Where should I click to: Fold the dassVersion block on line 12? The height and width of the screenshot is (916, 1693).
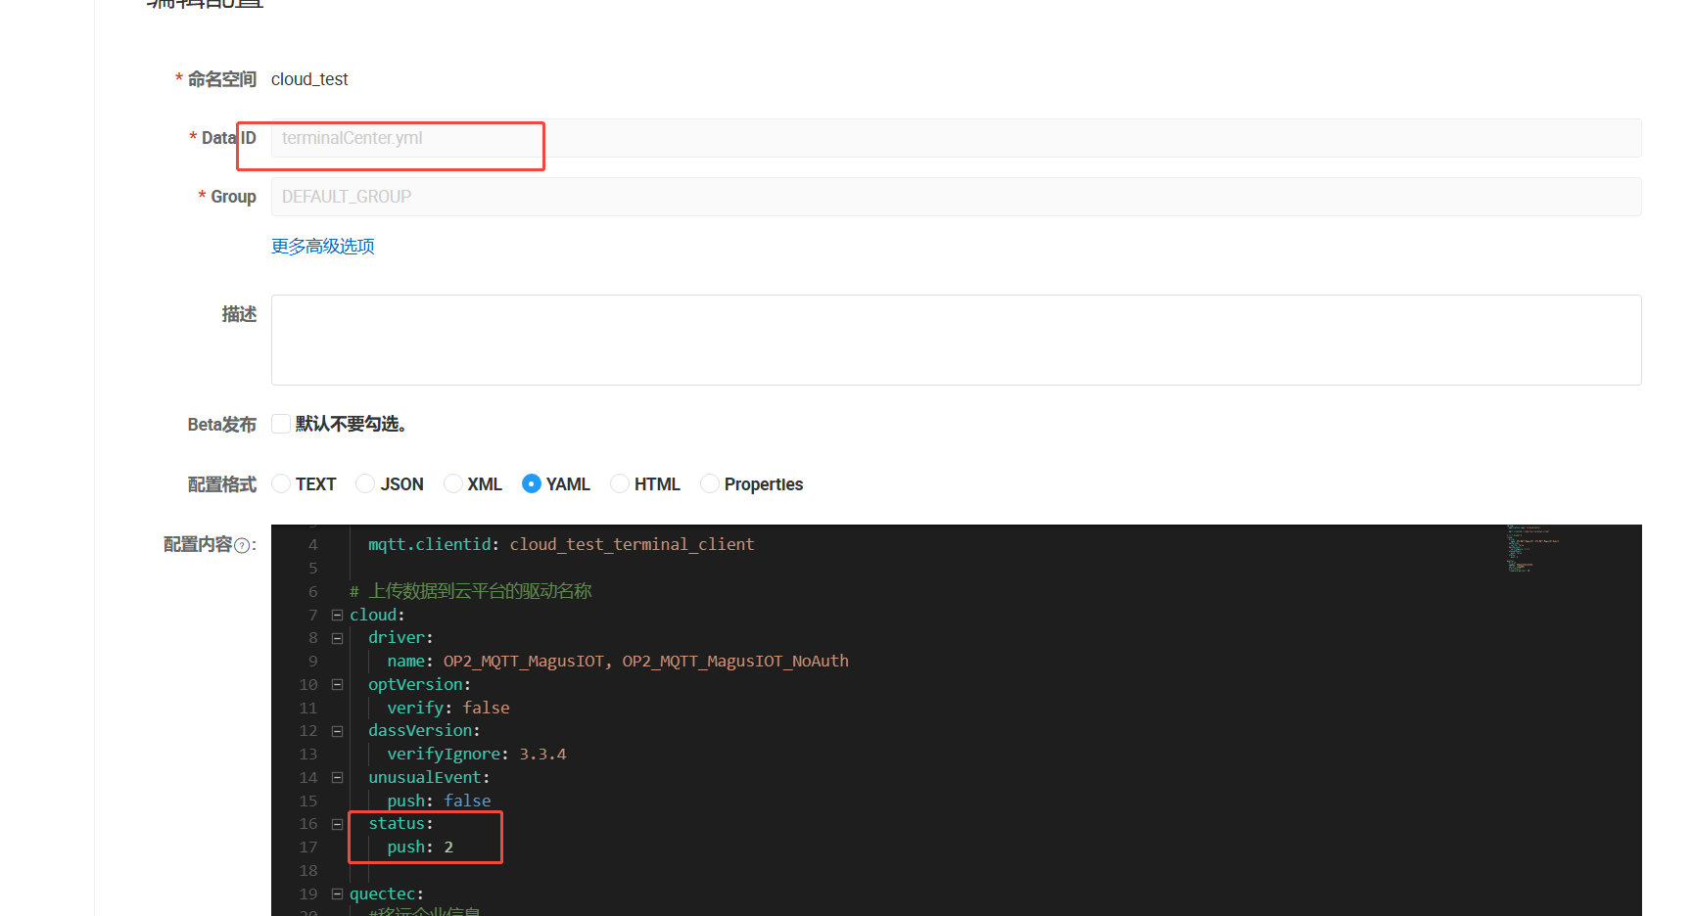click(337, 731)
